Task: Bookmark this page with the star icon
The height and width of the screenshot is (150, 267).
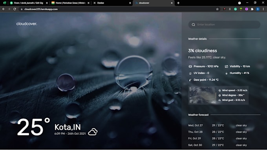Action: click(x=217, y=9)
